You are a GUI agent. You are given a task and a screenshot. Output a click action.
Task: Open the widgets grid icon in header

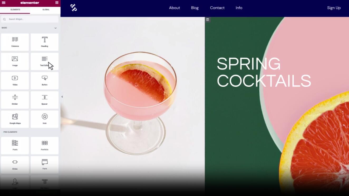(57, 3)
